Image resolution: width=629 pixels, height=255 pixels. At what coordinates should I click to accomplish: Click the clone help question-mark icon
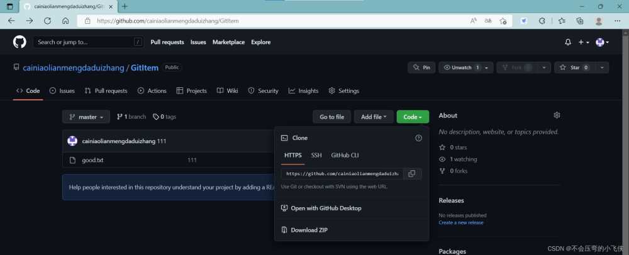tap(418, 138)
